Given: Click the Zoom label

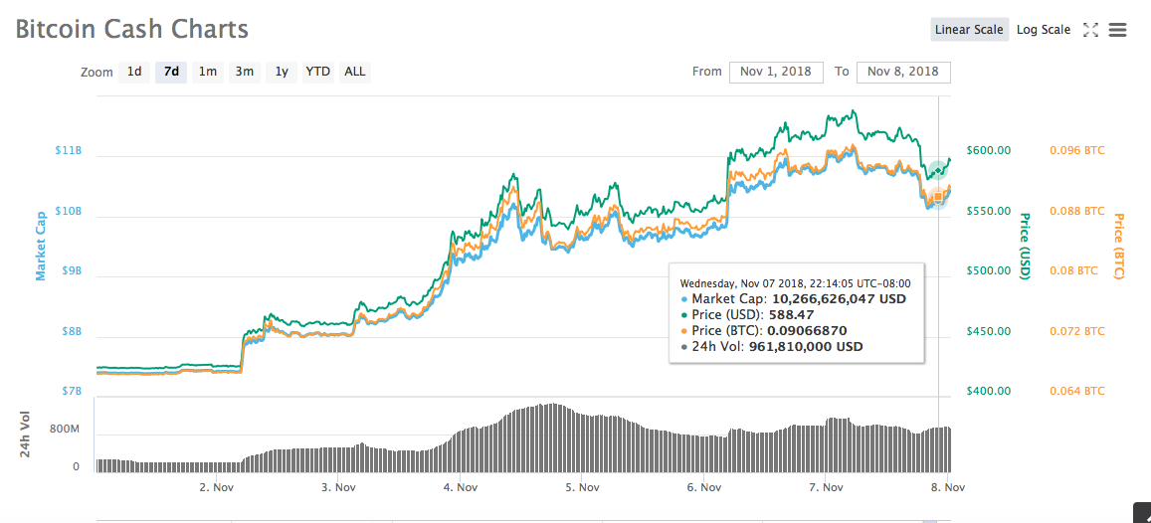Looking at the screenshot, I should click(96, 72).
